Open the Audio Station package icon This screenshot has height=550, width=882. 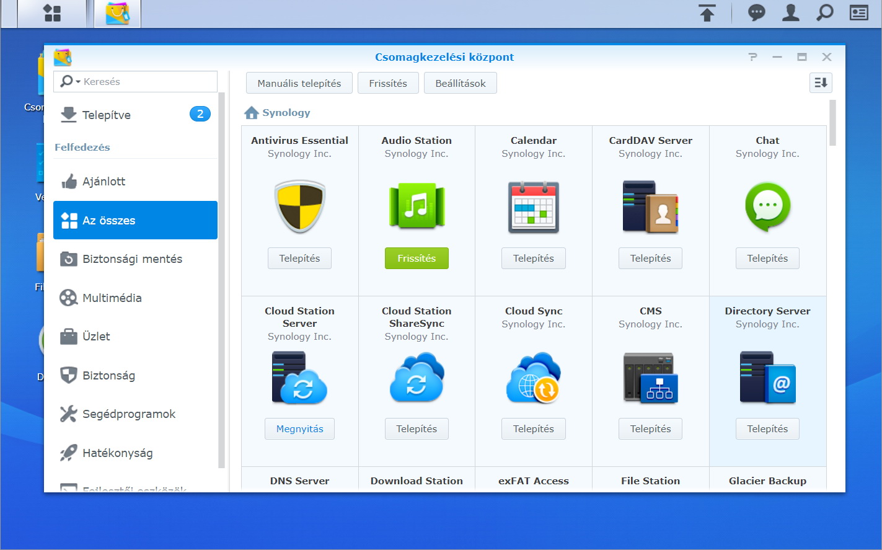(x=417, y=206)
